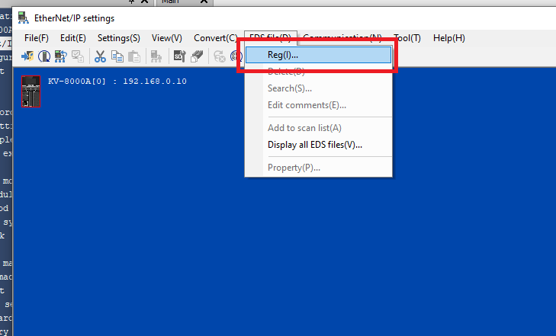The height and width of the screenshot is (336, 556).
Task: Click the round blue device icon in toolbar
Action: 44,56
